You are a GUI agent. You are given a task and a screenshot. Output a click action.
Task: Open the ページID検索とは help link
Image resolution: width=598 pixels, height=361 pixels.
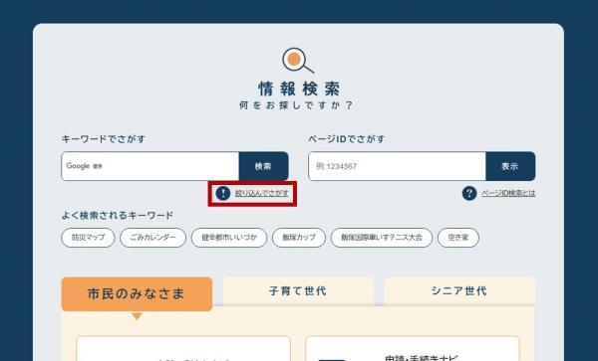(x=508, y=193)
